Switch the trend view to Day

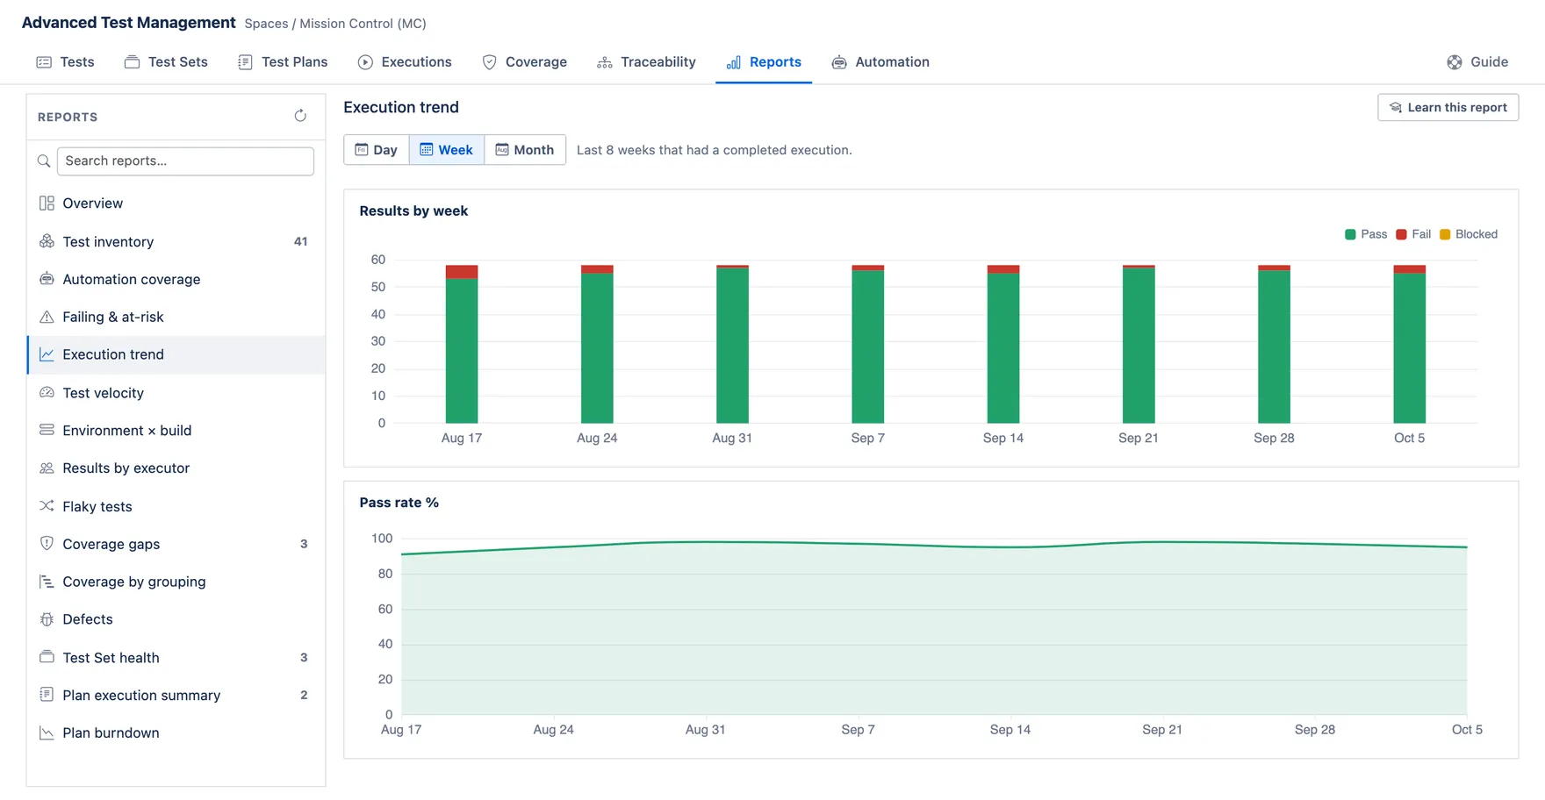click(377, 150)
